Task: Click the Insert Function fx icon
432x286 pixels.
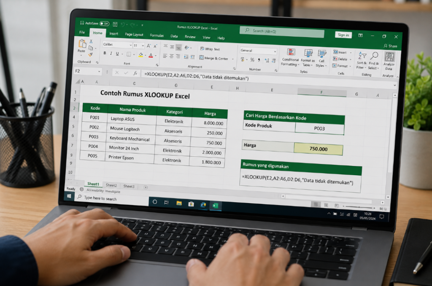Action: pyautogui.click(x=135, y=73)
